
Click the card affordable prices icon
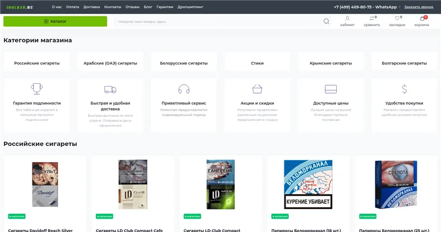point(331,89)
